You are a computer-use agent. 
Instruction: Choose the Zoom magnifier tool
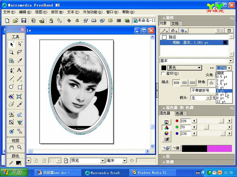pos(20,147)
